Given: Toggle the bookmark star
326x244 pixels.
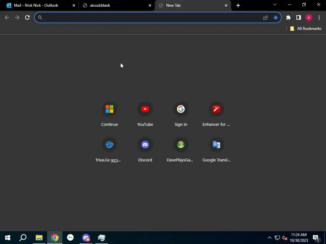Looking at the screenshot, I should tap(276, 18).
